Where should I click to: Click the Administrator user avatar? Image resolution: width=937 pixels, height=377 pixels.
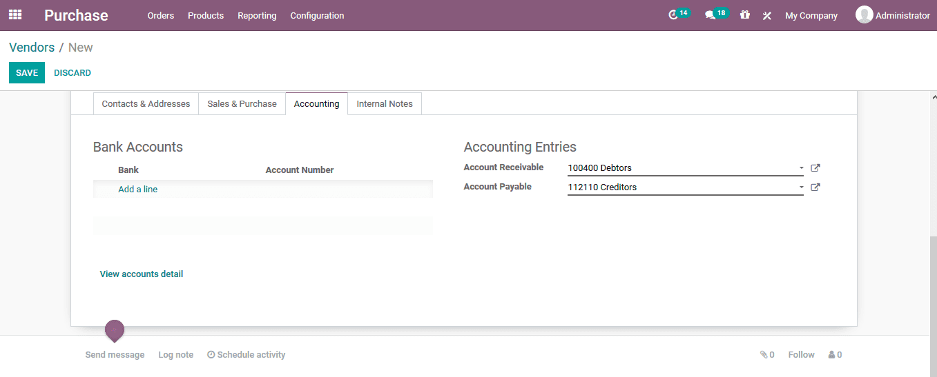(864, 14)
